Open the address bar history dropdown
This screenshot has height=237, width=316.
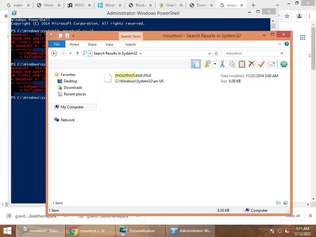210,53
